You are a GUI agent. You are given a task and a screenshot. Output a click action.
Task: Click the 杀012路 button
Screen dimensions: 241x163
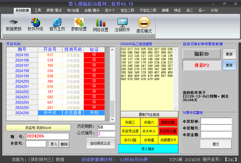click(130, 140)
